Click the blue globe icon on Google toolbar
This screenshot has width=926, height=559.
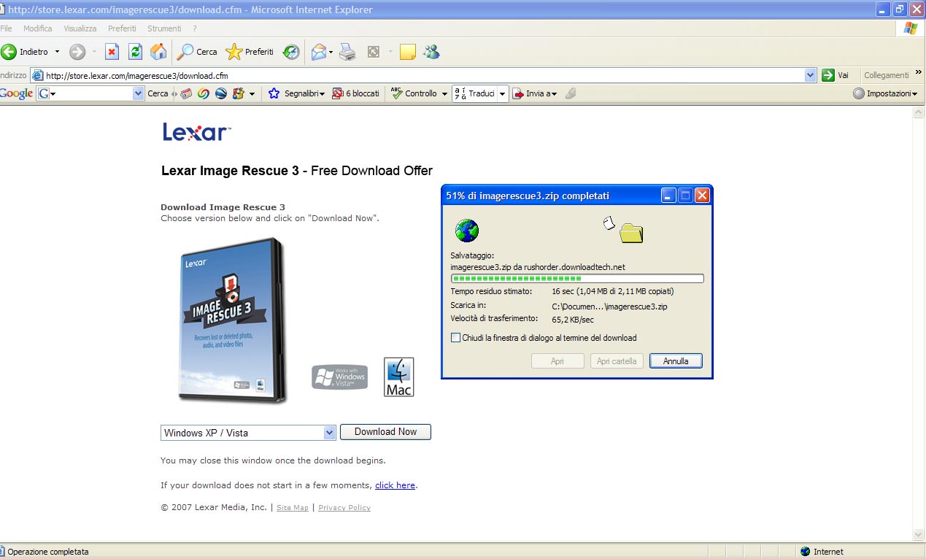click(220, 93)
